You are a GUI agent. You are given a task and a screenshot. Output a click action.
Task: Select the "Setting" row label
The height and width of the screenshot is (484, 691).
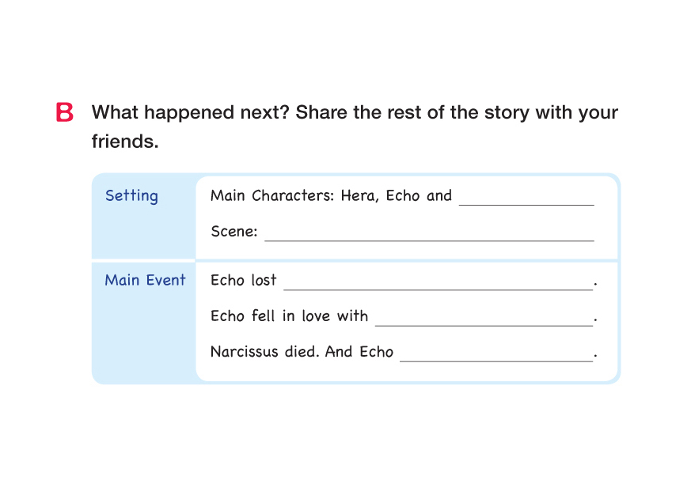pos(131,196)
